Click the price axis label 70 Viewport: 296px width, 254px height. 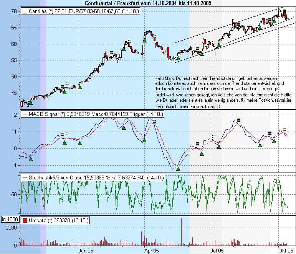tap(14, 11)
